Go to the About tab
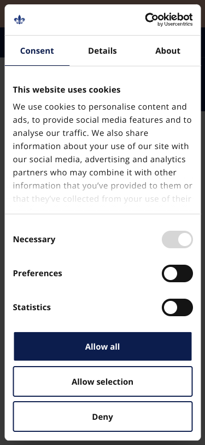Screen dimensions: 205x445 click(168, 51)
